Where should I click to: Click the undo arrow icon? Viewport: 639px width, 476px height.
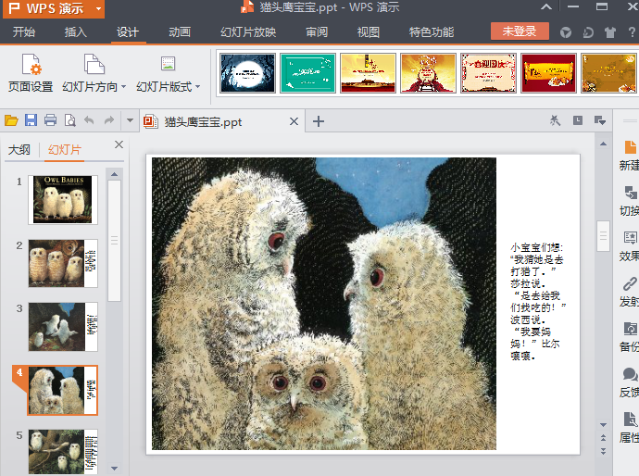(89, 120)
